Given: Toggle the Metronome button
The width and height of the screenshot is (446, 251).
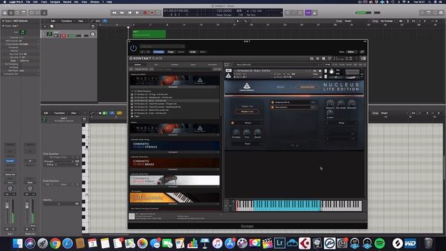Looking at the screenshot, I should (x=315, y=13).
